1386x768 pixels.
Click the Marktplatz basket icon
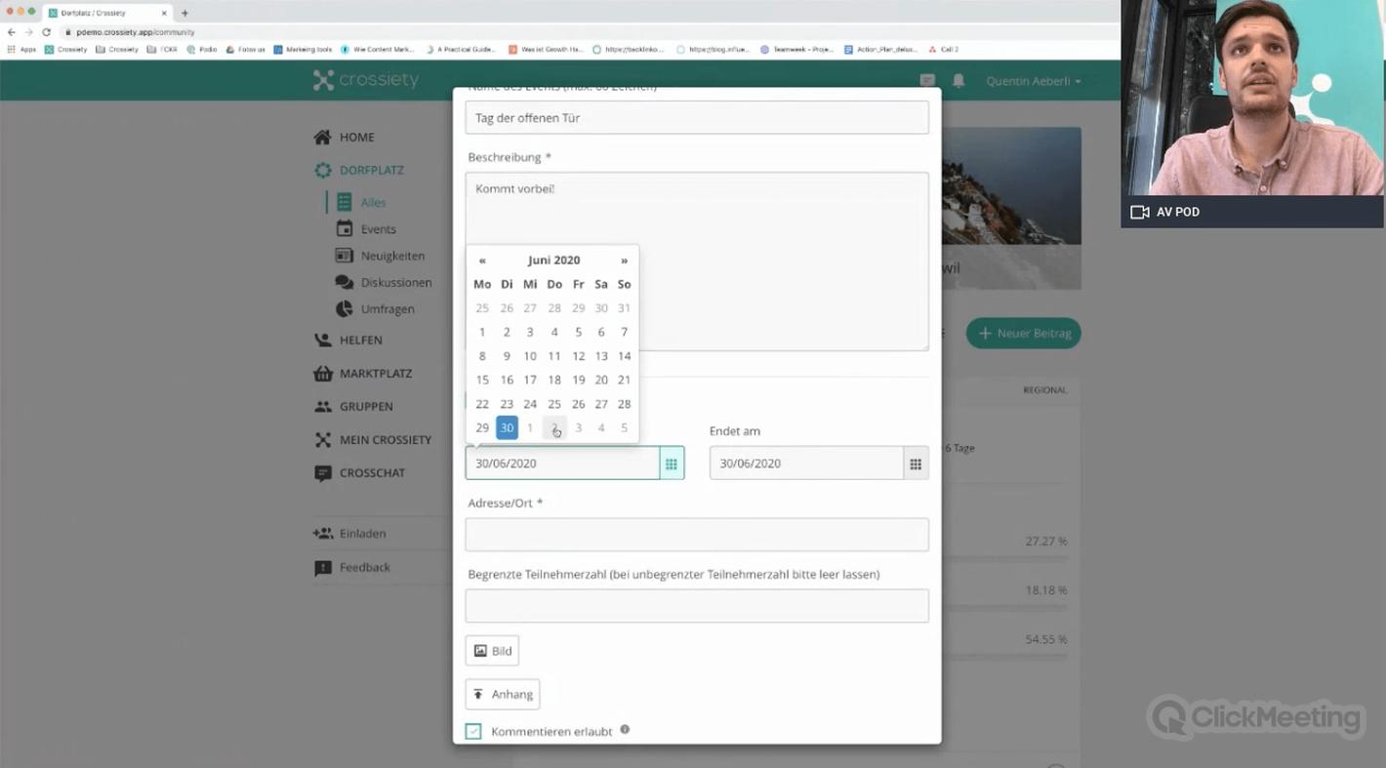click(323, 374)
